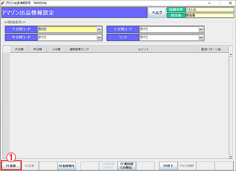Image resolution: width=236 pixels, height=171 pixels.
Task: Click the 中分類 column header
Action: (37, 49)
